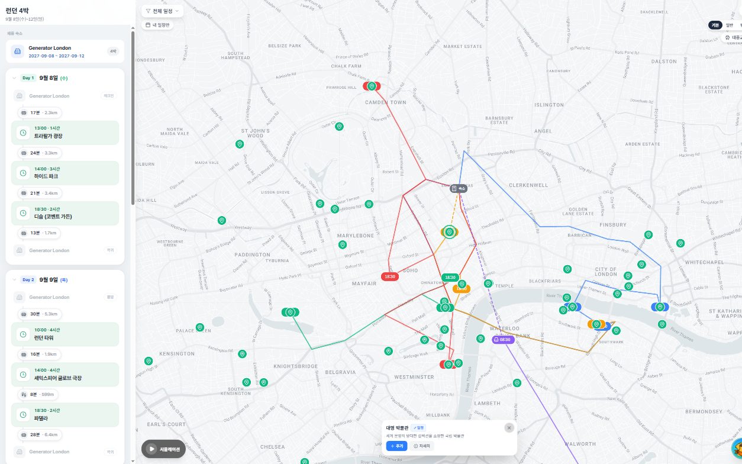Collapse the Day 1 section

coord(14,78)
